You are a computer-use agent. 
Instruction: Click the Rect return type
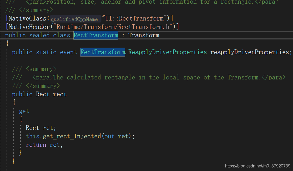pyautogui.click(x=43, y=94)
